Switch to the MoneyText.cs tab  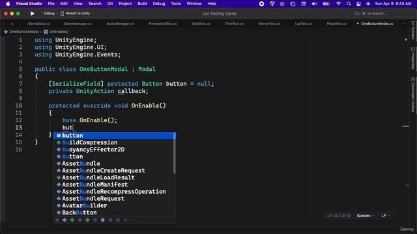tap(269, 23)
